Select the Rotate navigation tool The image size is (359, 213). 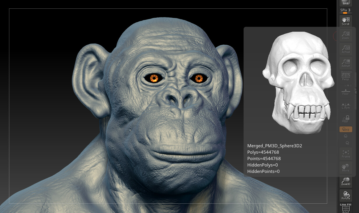pos(346,195)
